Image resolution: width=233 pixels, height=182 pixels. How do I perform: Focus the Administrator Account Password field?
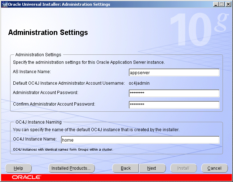[174, 93]
